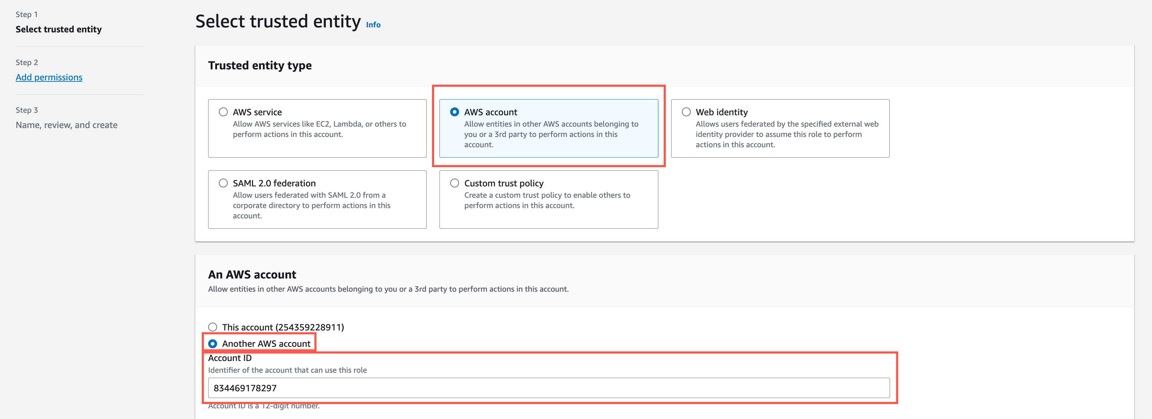This screenshot has height=419, width=1152.
Task: Click the 'Account ID is a 12-digit number' hint
Action: click(264, 406)
